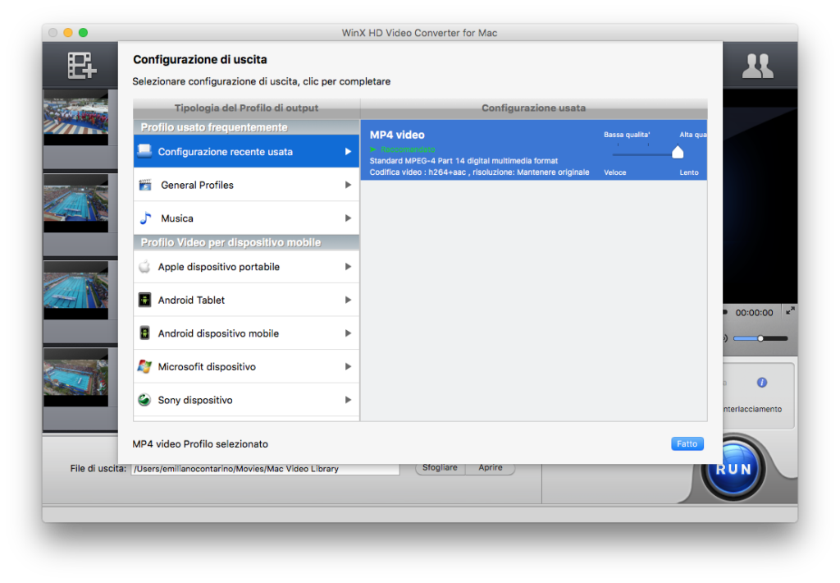Select the General Profiles category
This screenshot has height=583, width=840.
tap(246, 185)
